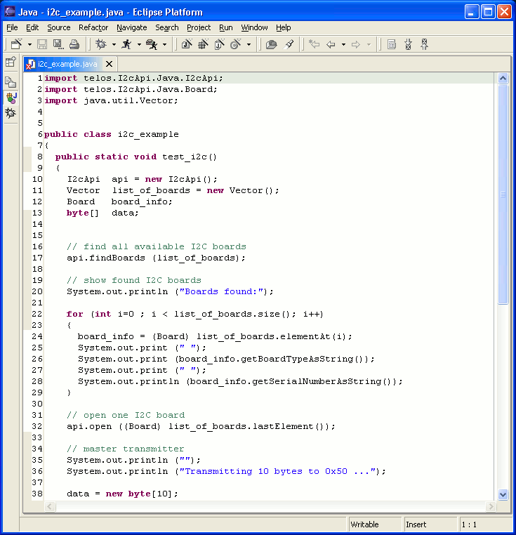Open the Project menu
The width and height of the screenshot is (516, 535).
[x=199, y=27]
